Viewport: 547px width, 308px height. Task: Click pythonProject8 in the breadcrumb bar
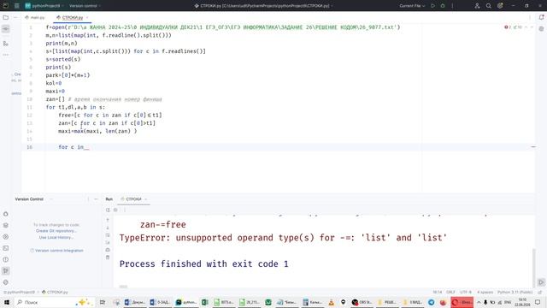point(20,292)
